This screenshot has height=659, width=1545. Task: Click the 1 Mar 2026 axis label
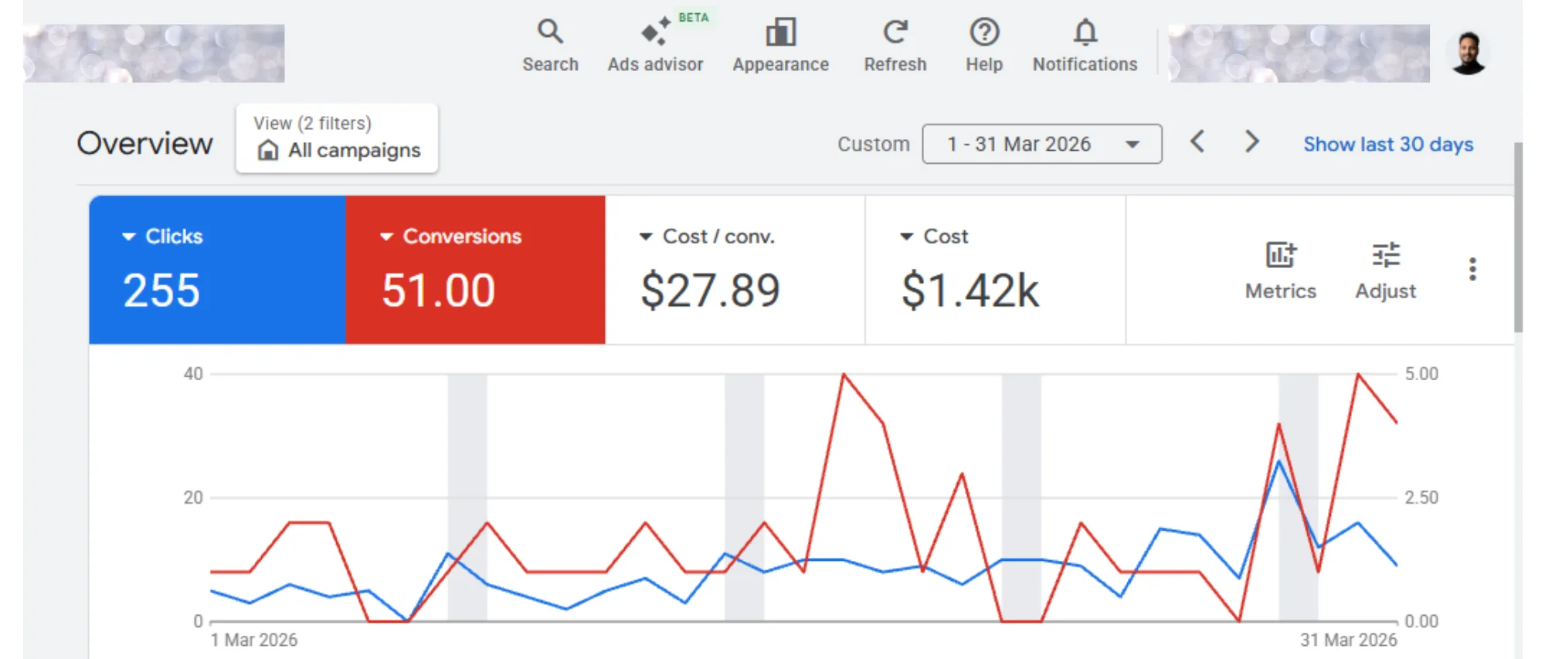254,640
